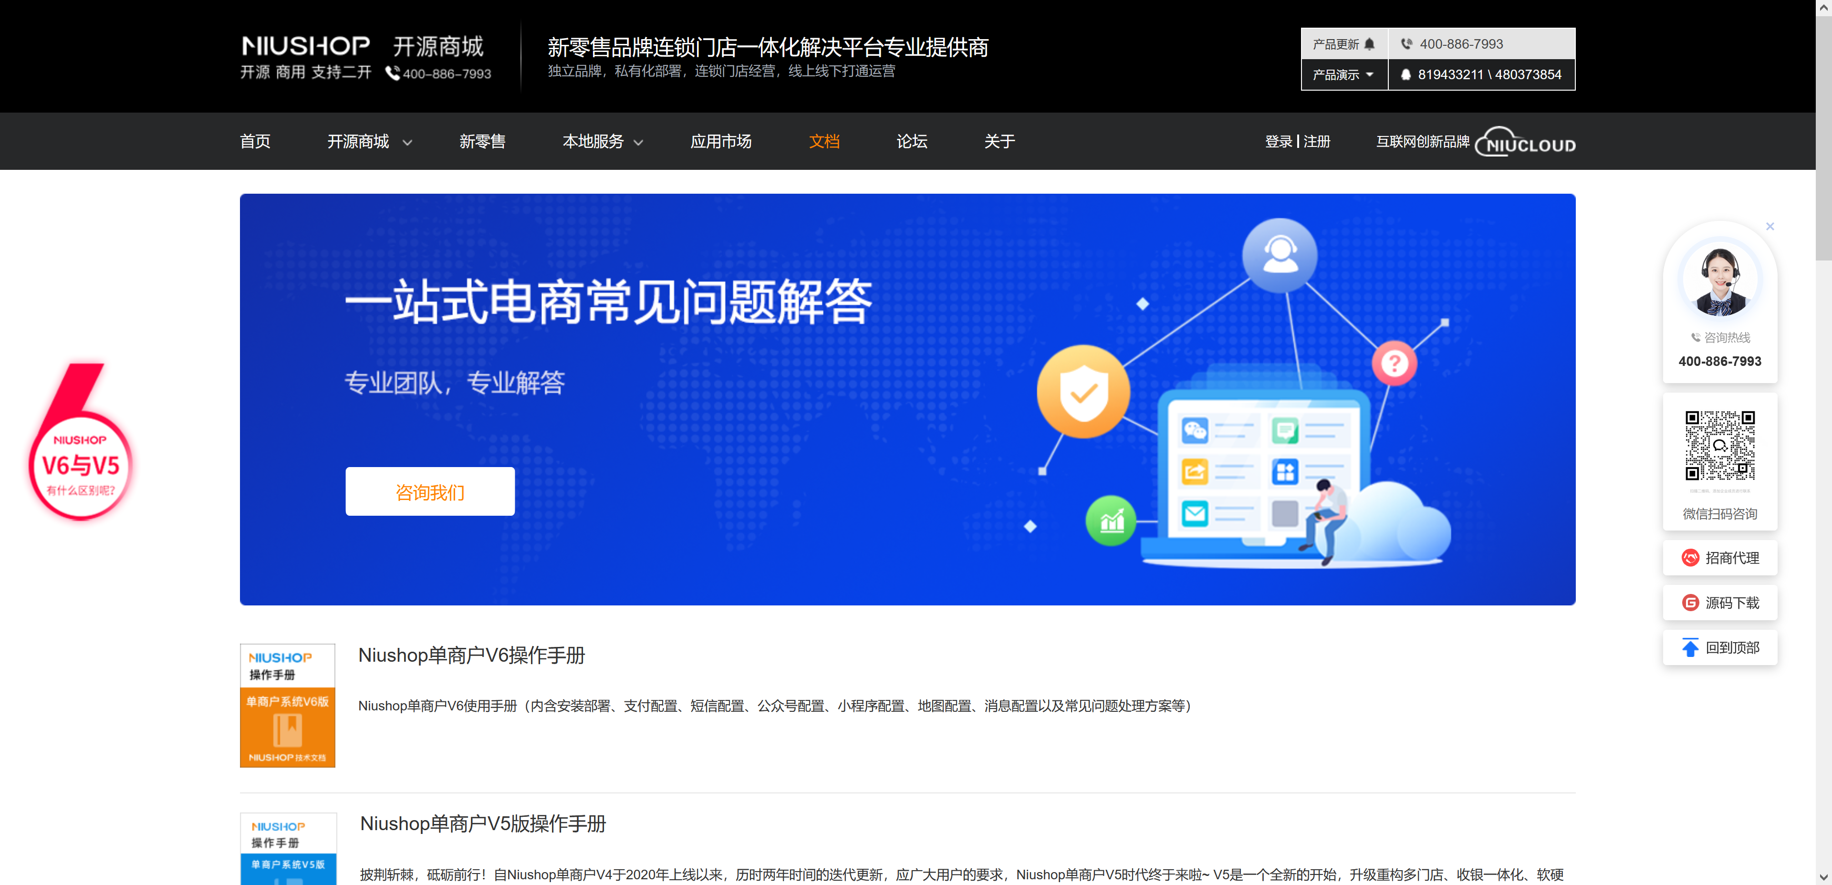
Task: Click the 咨询我们 banner button
Action: [429, 491]
